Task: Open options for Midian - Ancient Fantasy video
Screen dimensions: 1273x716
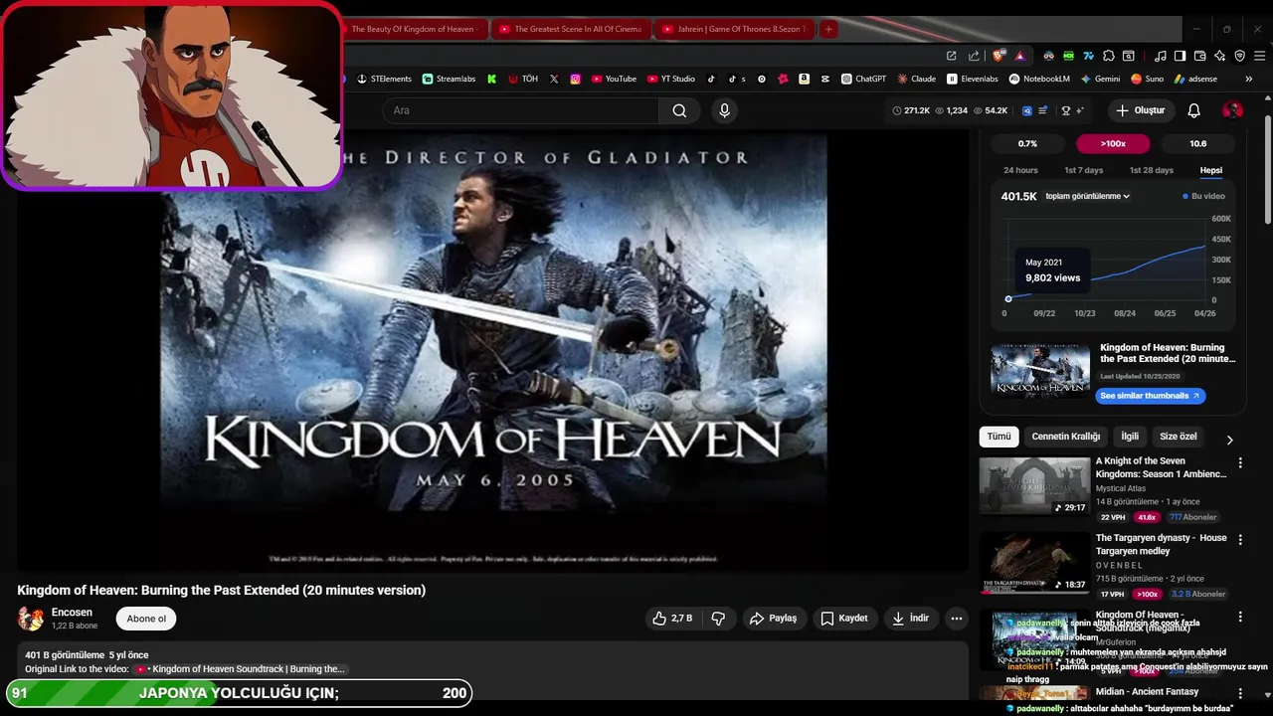Action: [1239, 693]
